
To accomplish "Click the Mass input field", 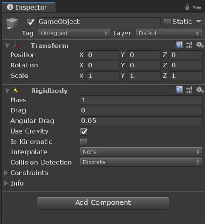I will (x=141, y=100).
